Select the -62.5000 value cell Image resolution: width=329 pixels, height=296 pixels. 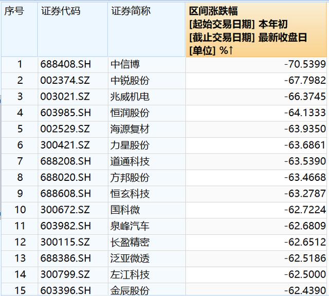click(x=257, y=274)
